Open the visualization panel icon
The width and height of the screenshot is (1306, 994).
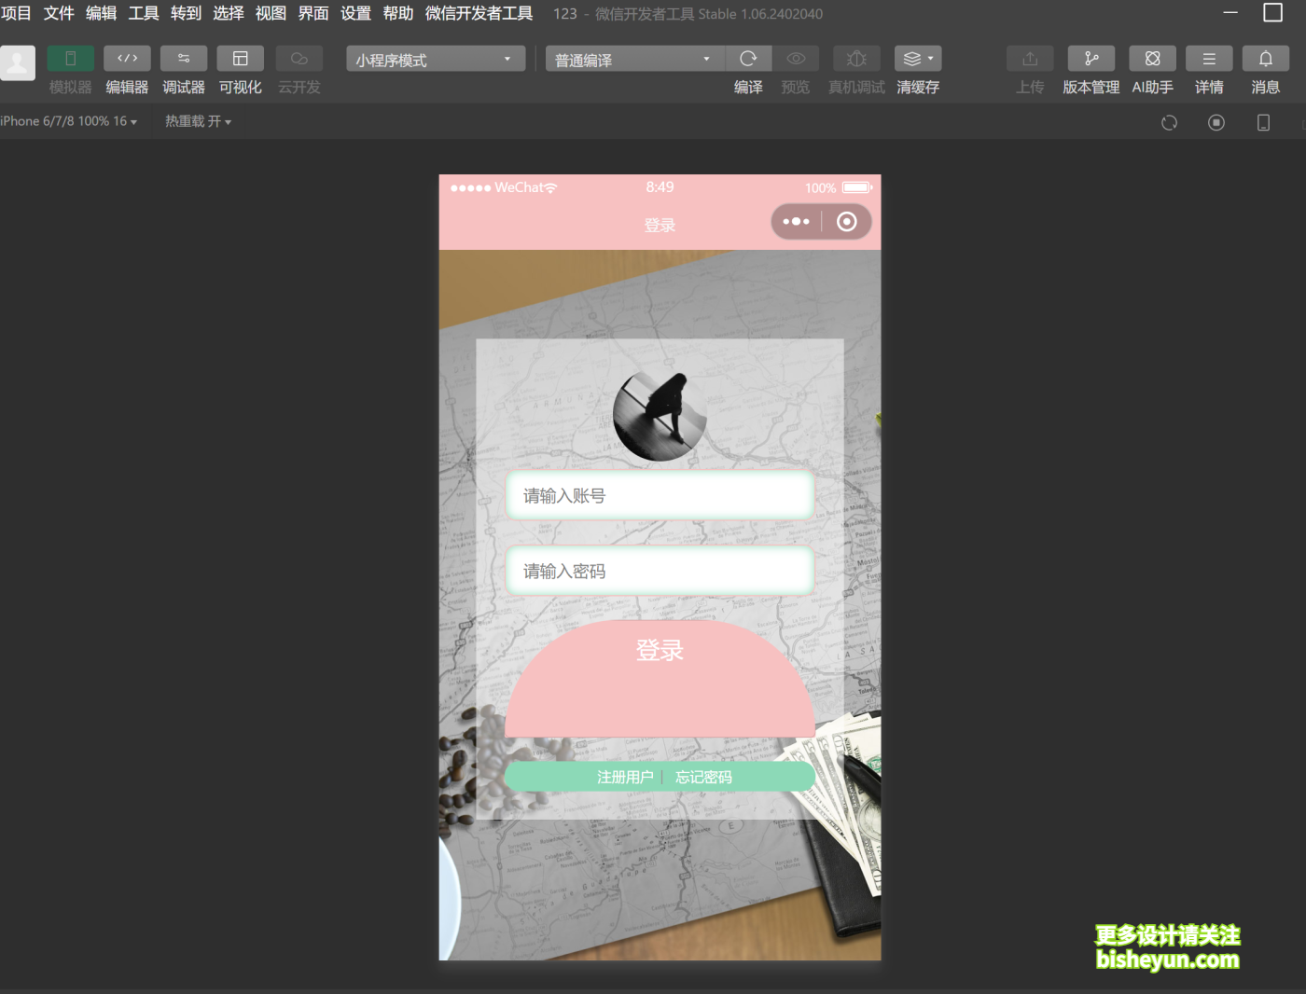(x=241, y=59)
